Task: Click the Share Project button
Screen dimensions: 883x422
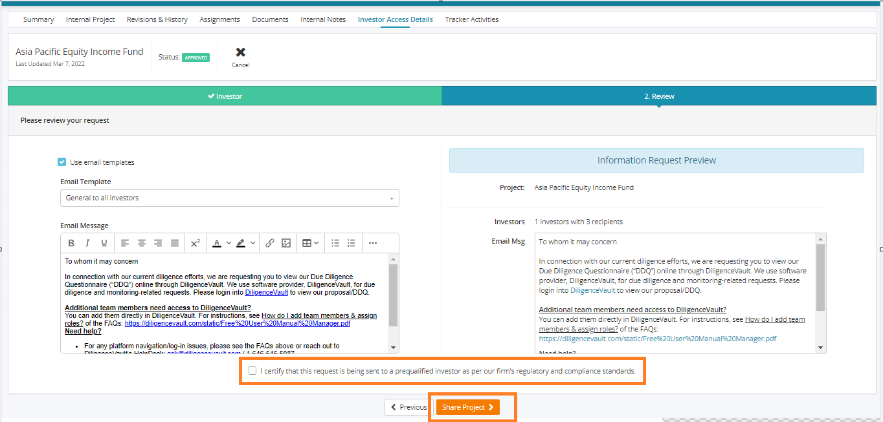Action: 468,407
